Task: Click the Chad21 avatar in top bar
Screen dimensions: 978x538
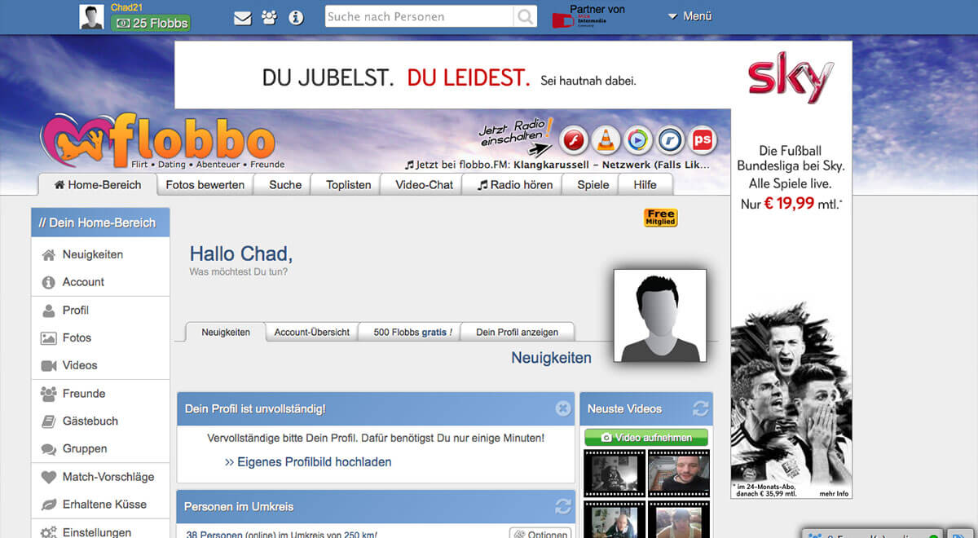Action: pyautogui.click(x=91, y=17)
